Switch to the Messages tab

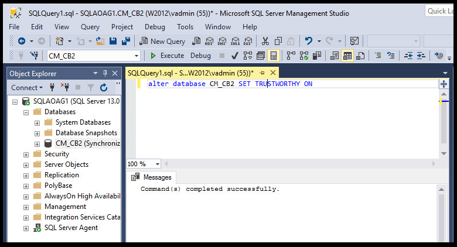(151, 177)
